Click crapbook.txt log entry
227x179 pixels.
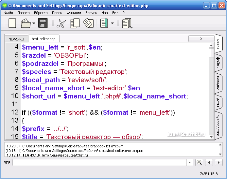(x=64, y=146)
